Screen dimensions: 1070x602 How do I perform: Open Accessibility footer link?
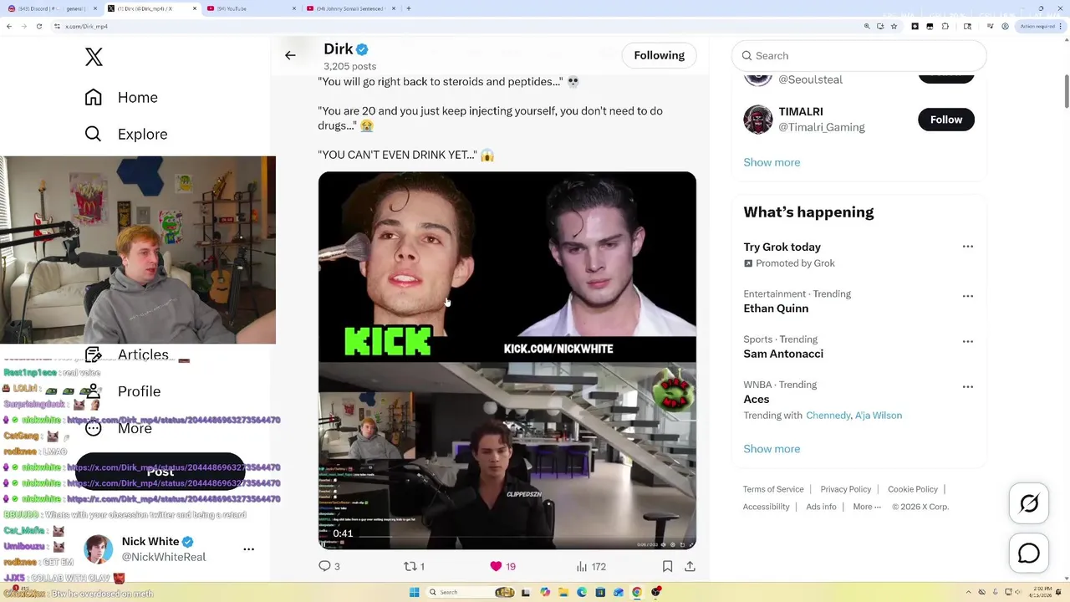(x=766, y=507)
